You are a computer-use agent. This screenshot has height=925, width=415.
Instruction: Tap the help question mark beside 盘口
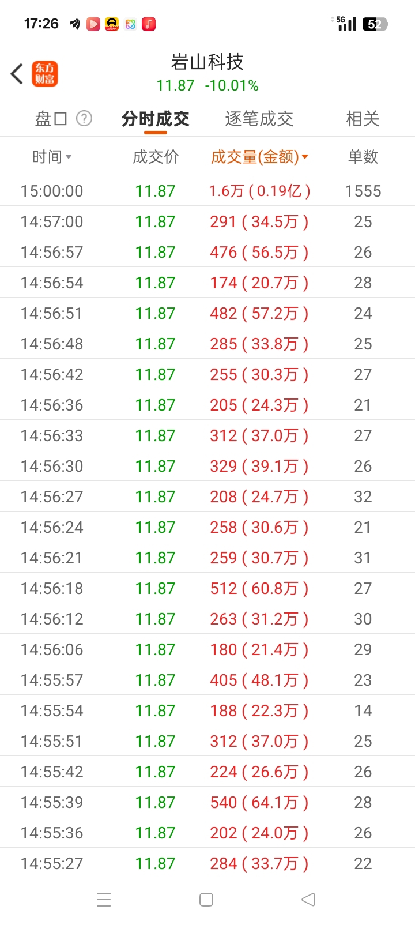coord(84,119)
